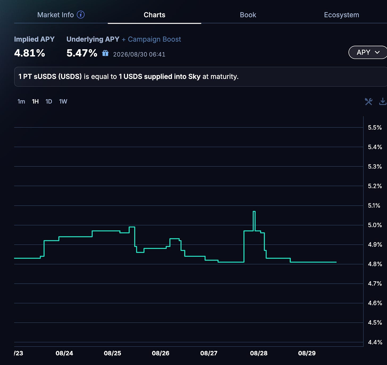Click the Implied APY value 4.81%
Screen dimensions: 387x365
click(x=30, y=53)
